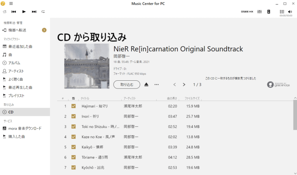Toggle the select-all checkbox in table header
Screen dimensions: 297x175
tap(73, 99)
